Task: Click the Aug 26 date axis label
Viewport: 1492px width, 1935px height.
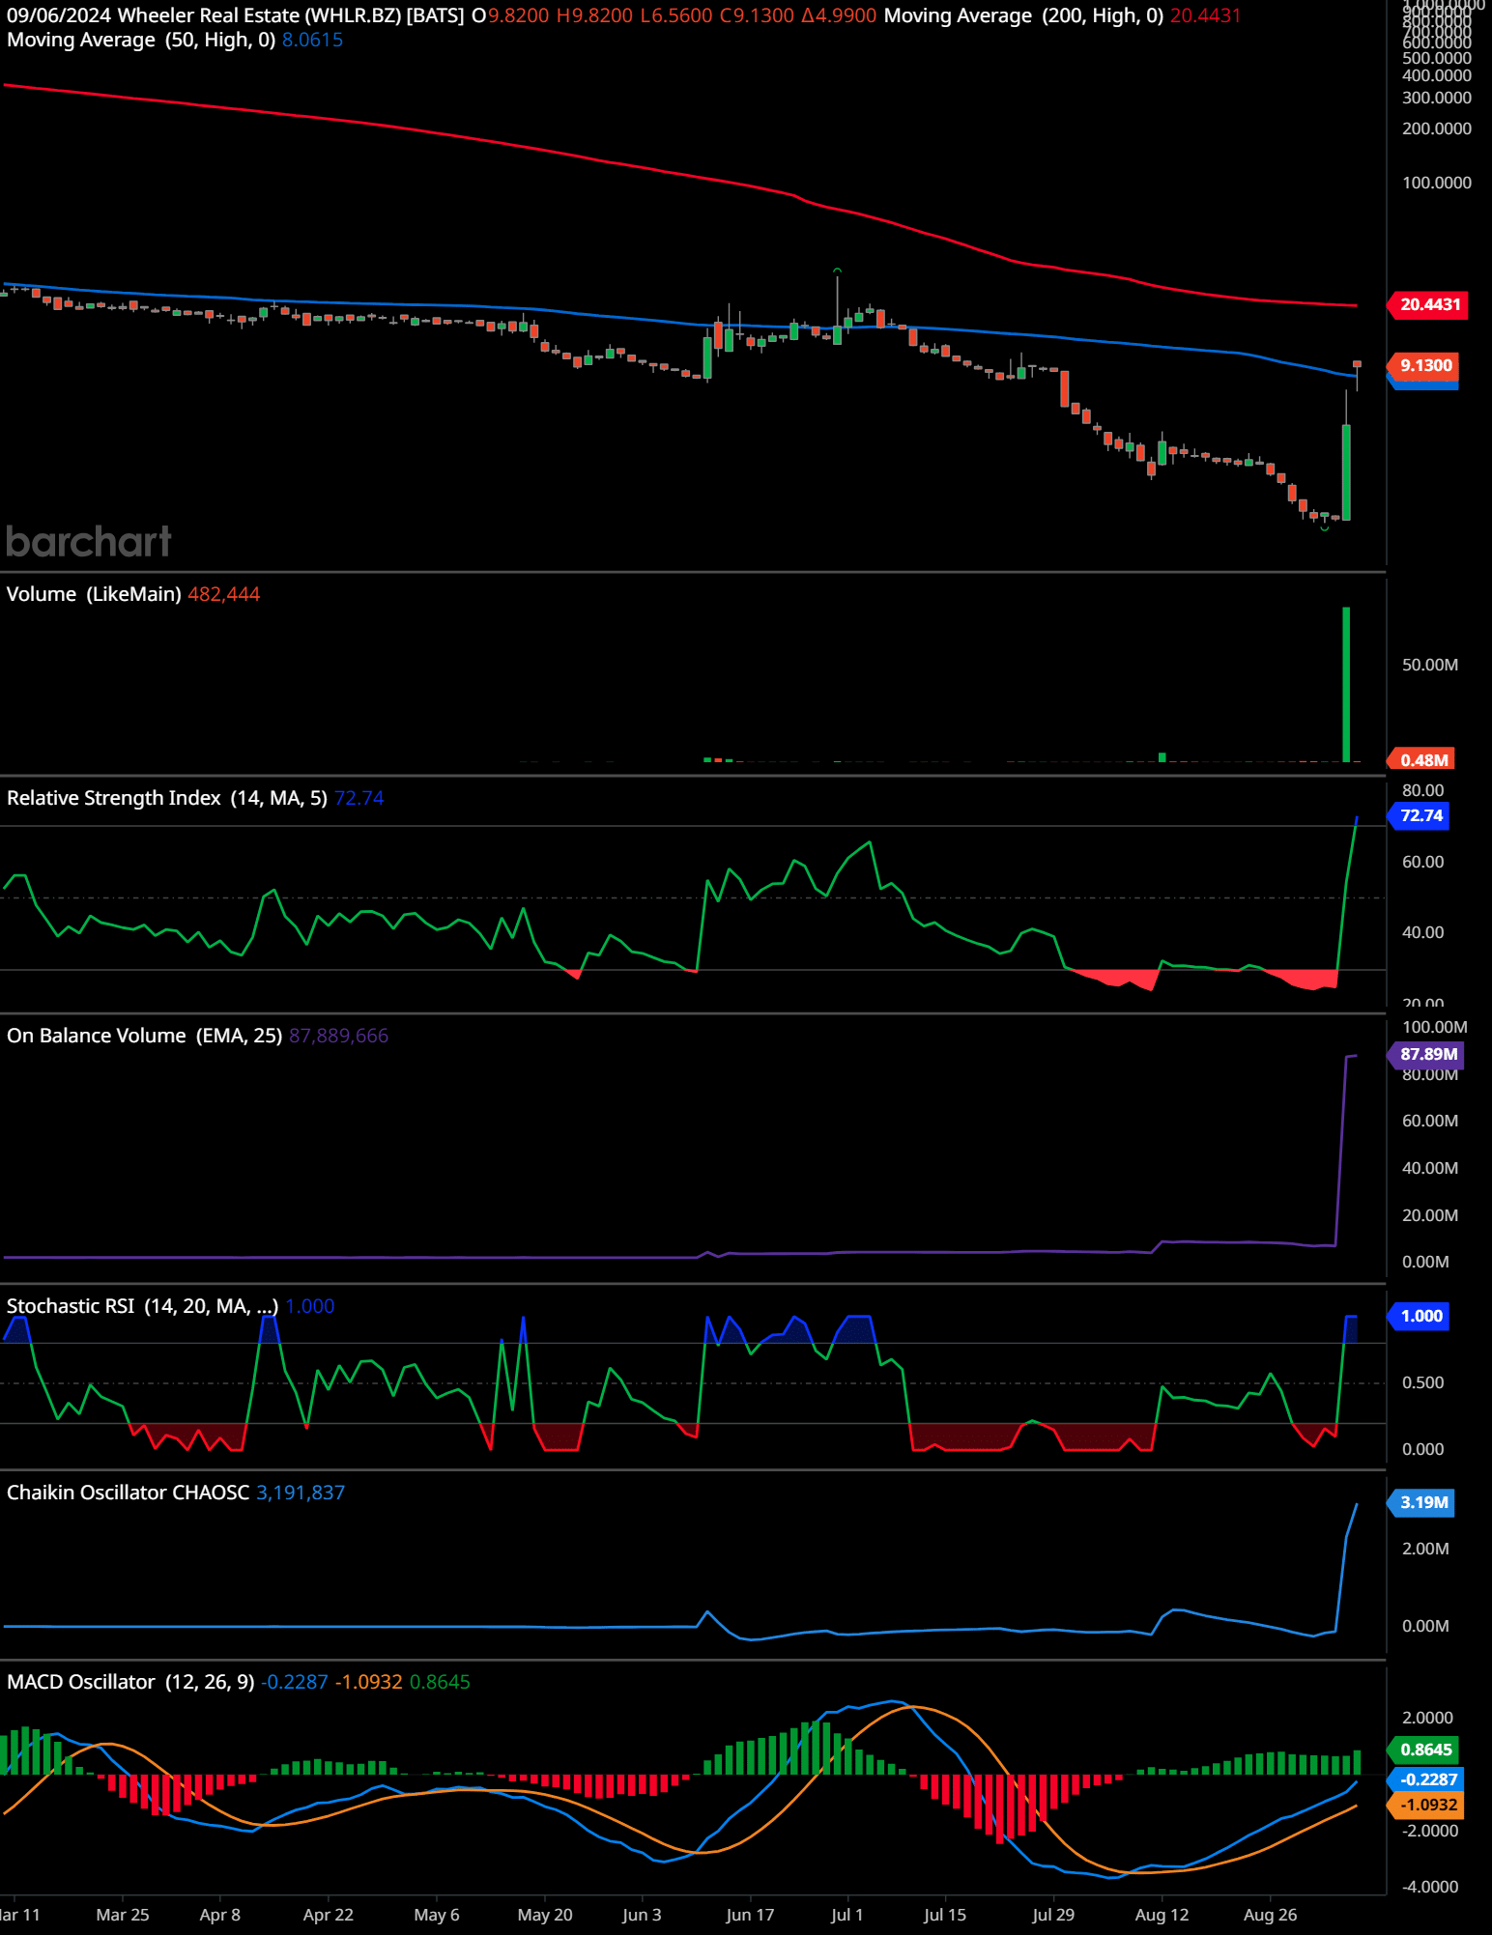Action: click(1270, 1915)
